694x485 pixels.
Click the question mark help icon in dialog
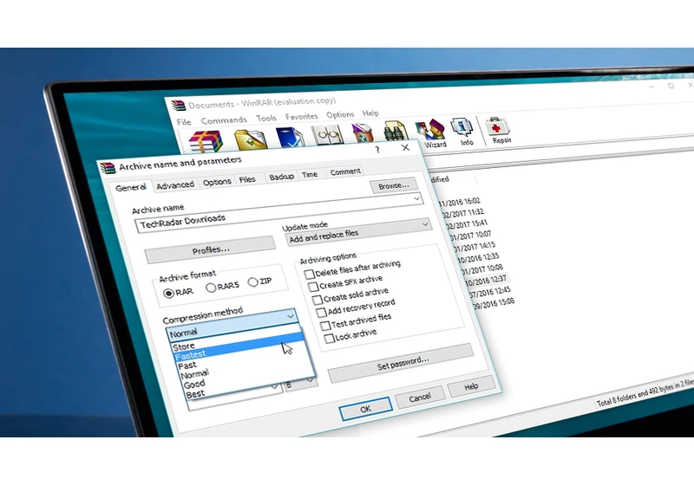(x=377, y=149)
